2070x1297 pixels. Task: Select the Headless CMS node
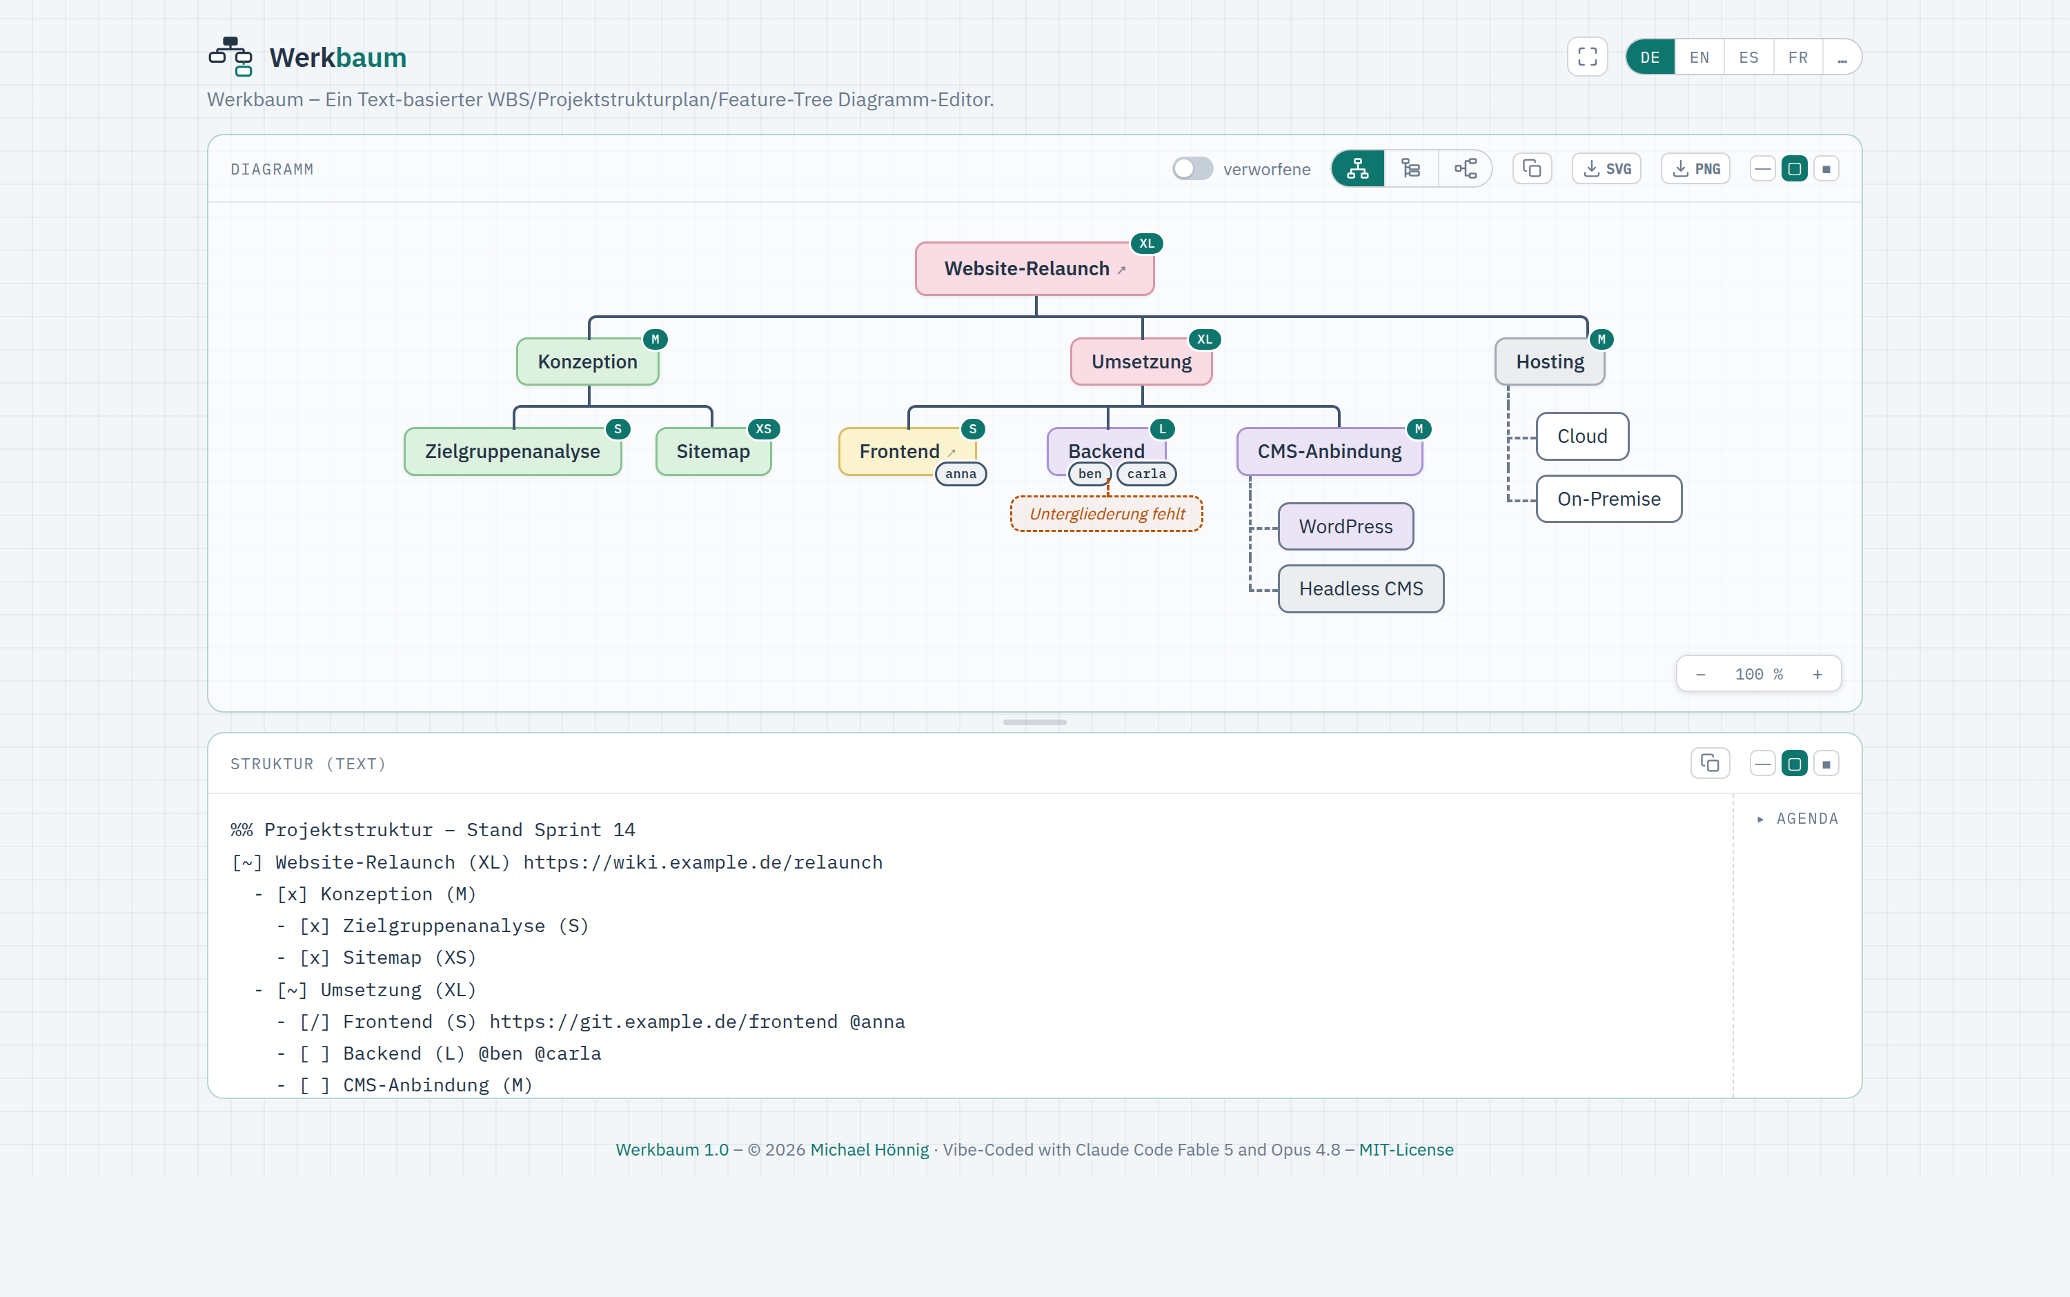1361,588
